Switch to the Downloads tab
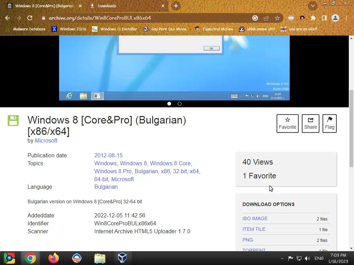This screenshot has width=354, height=265. (x=127, y=6)
